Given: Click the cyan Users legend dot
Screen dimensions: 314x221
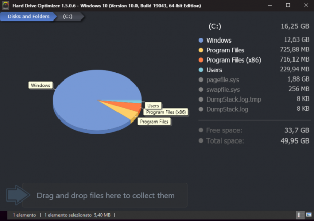Looking at the screenshot, I should point(201,70).
